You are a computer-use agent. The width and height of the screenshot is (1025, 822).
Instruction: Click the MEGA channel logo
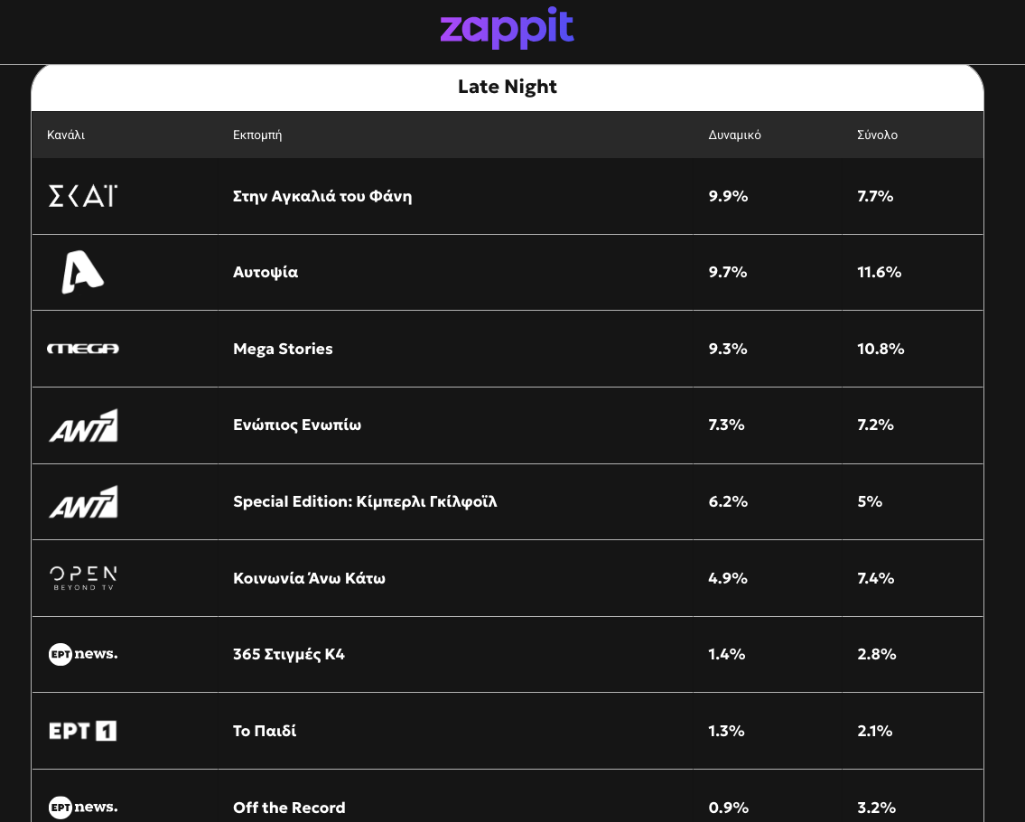pyautogui.click(x=82, y=349)
